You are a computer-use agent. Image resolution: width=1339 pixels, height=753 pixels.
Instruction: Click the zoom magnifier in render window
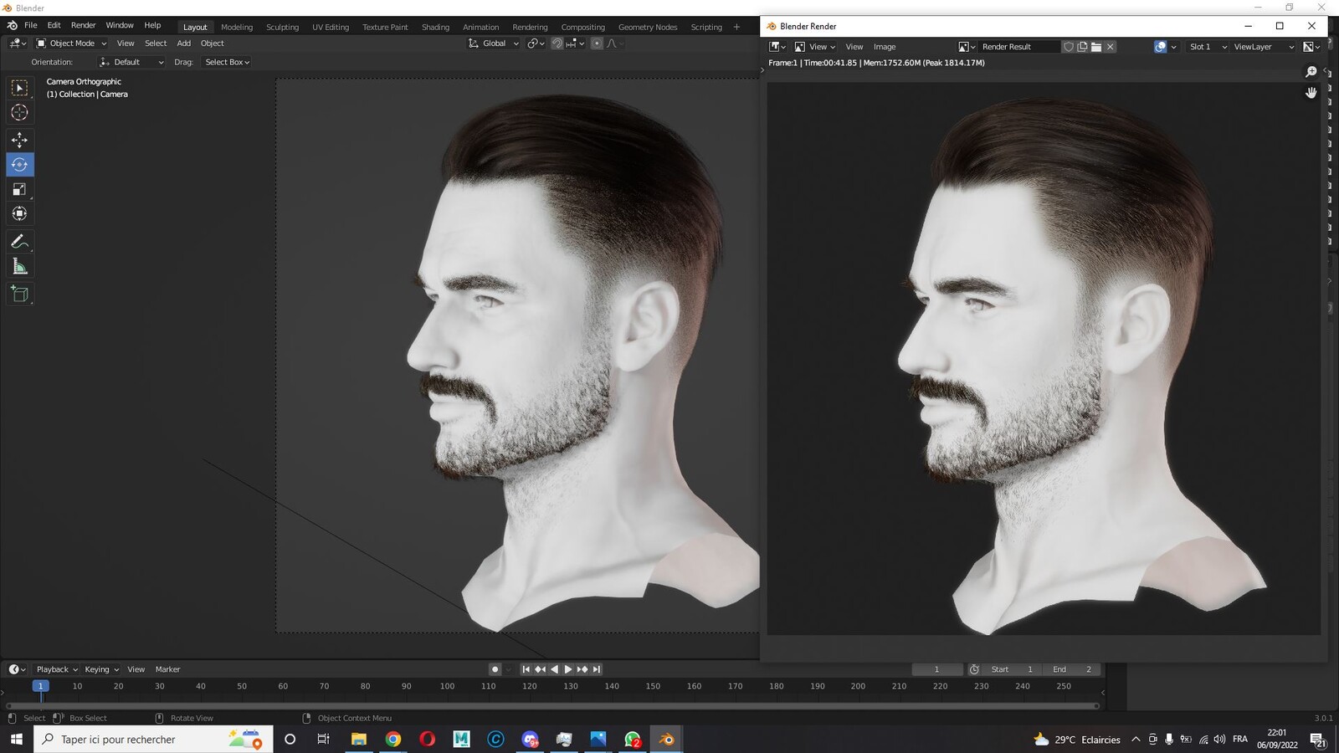click(x=1311, y=72)
